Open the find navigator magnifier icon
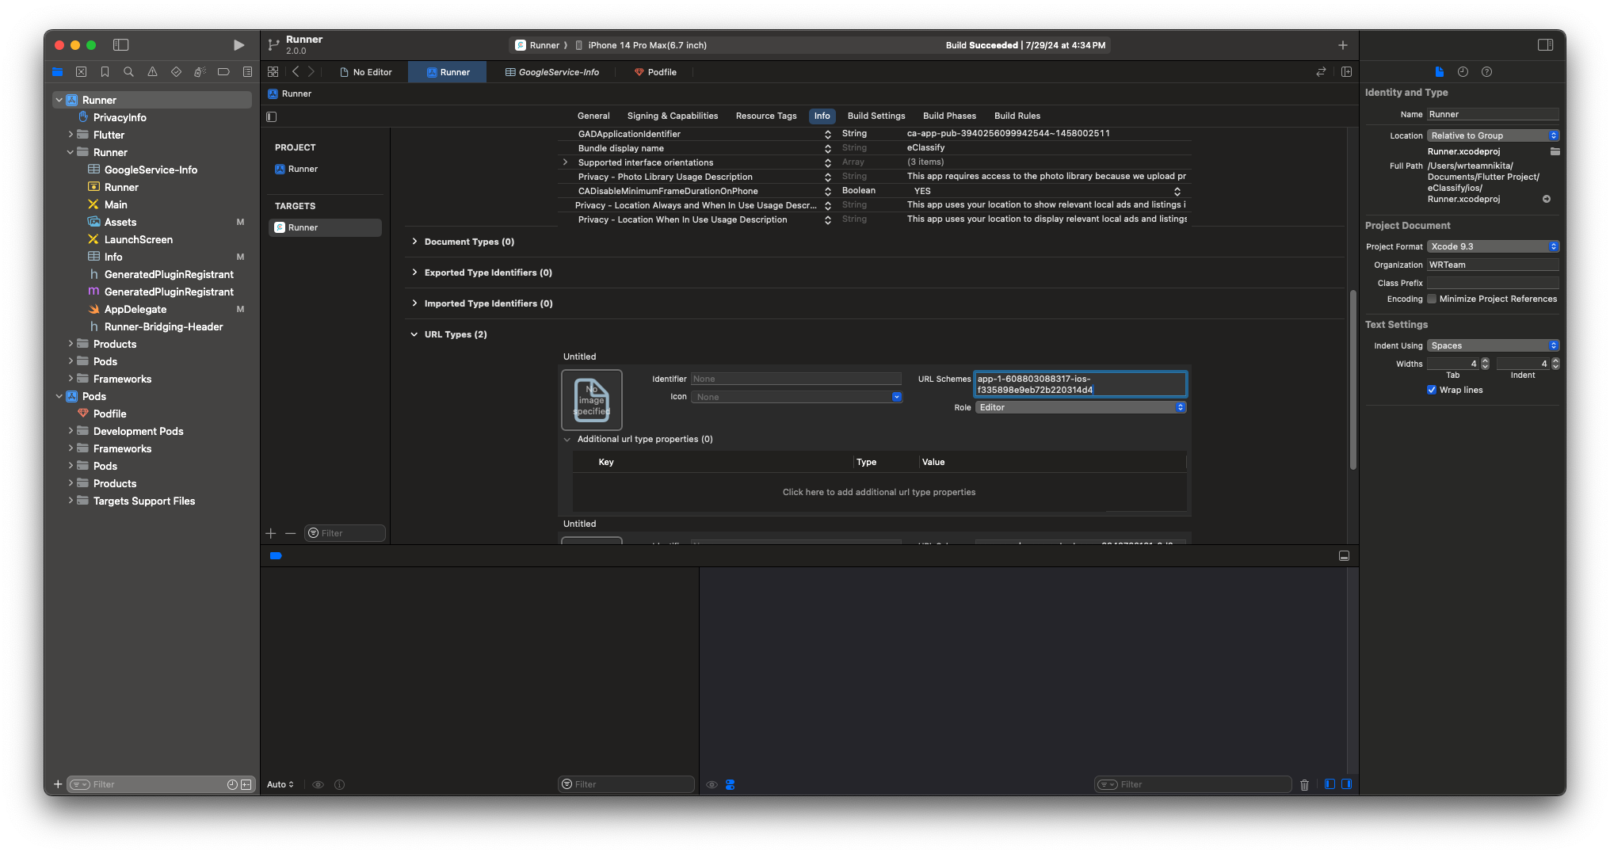Image resolution: width=1610 pixels, height=854 pixels. click(x=128, y=72)
